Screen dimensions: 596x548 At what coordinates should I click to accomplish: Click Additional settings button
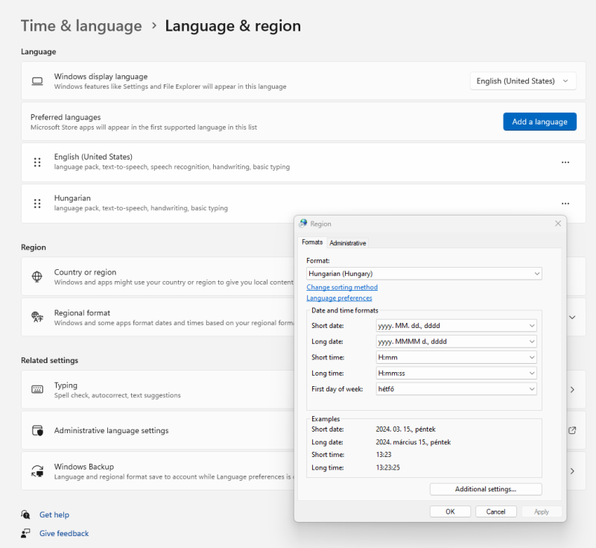[x=486, y=489]
